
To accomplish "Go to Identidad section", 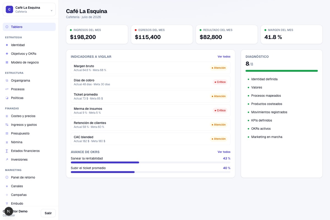I will point(29,45).
